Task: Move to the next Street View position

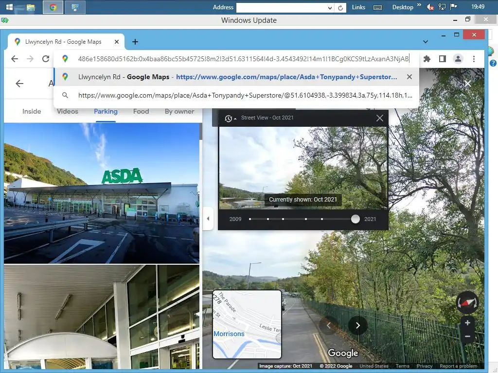Action: [x=357, y=325]
